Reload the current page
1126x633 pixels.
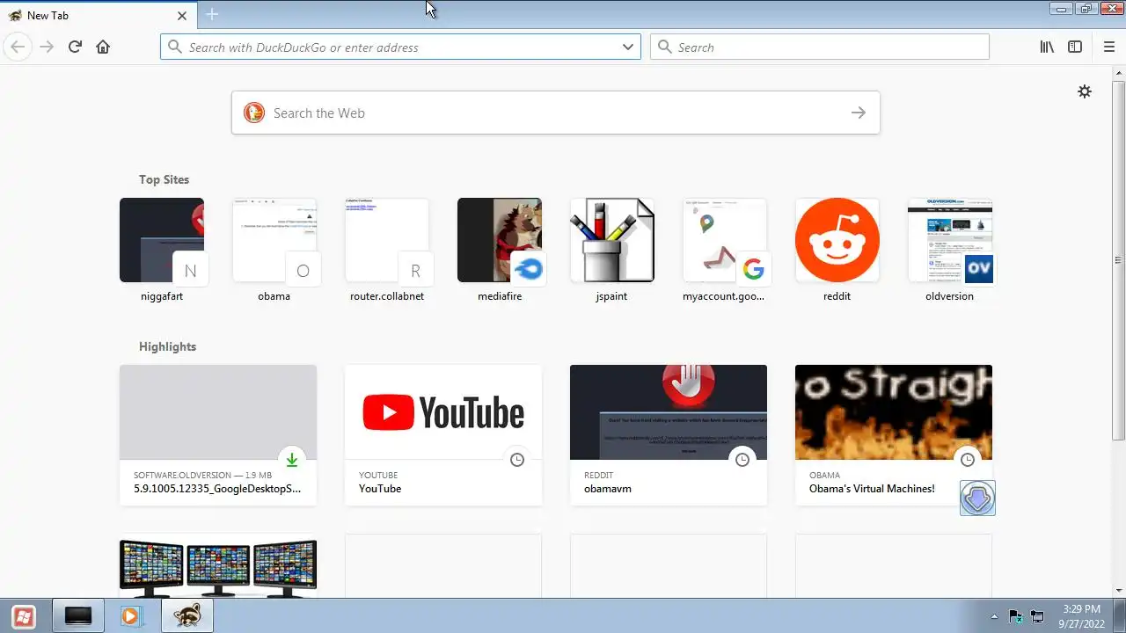[x=75, y=47]
